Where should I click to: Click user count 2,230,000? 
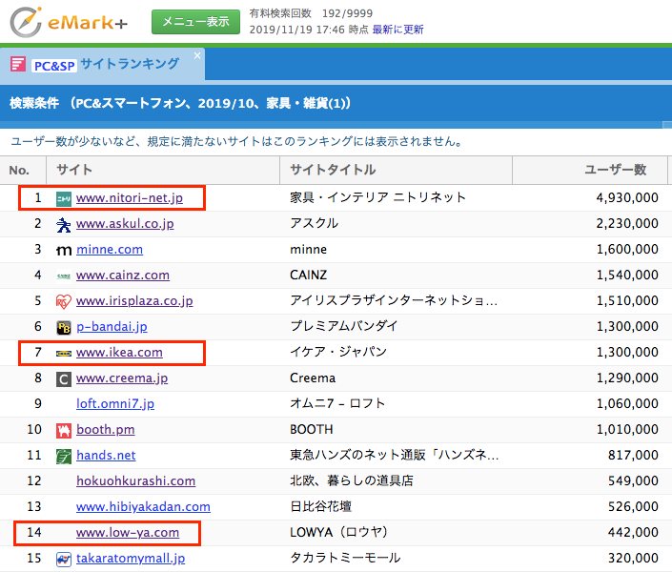point(627,223)
